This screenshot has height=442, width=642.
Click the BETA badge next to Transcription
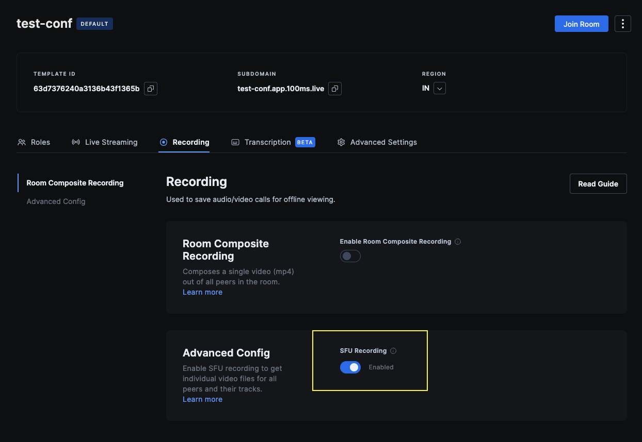305,142
